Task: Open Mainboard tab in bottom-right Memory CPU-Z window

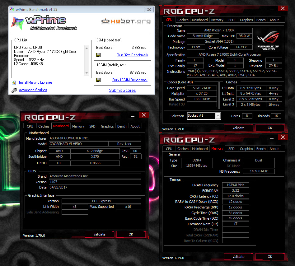Action: coord(200,149)
